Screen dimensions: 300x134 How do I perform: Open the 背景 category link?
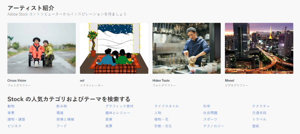[x=11, y=113]
